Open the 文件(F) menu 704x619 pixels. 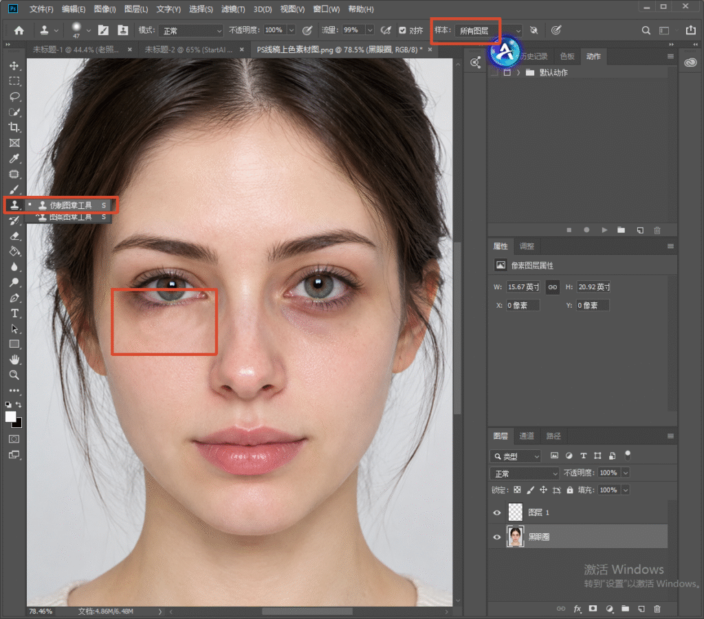pos(41,9)
